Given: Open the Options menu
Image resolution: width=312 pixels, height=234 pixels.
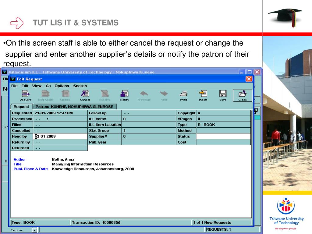Looking at the screenshot, I should (x=62, y=86).
